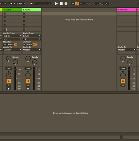Toggle the Follow playback icon
This screenshot has height=141, width=139.
point(32,4)
